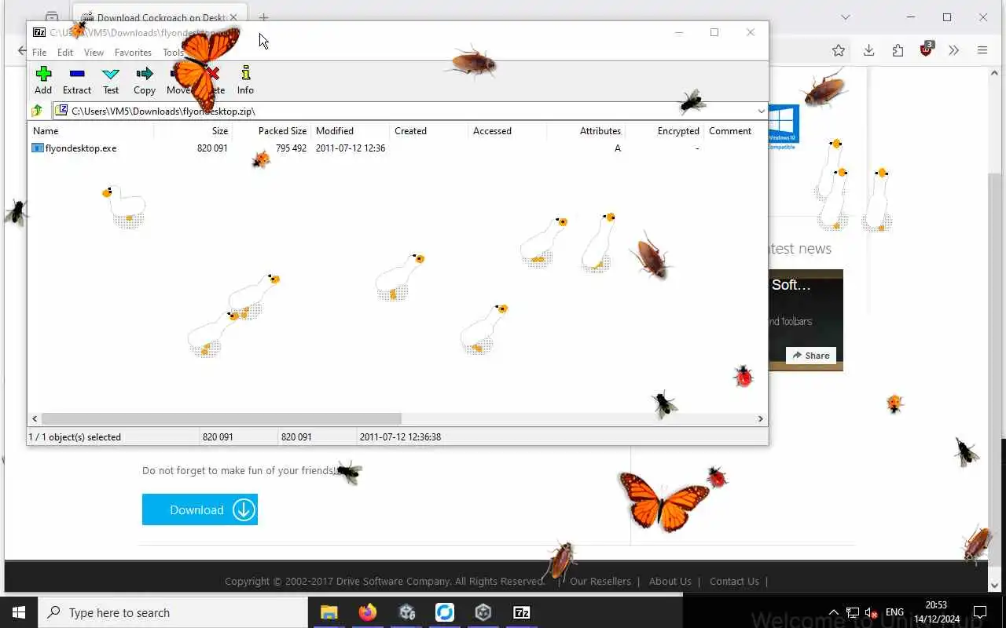The image size is (1006, 628).
Task: Bookmark this page with the star icon
Action: tap(839, 50)
